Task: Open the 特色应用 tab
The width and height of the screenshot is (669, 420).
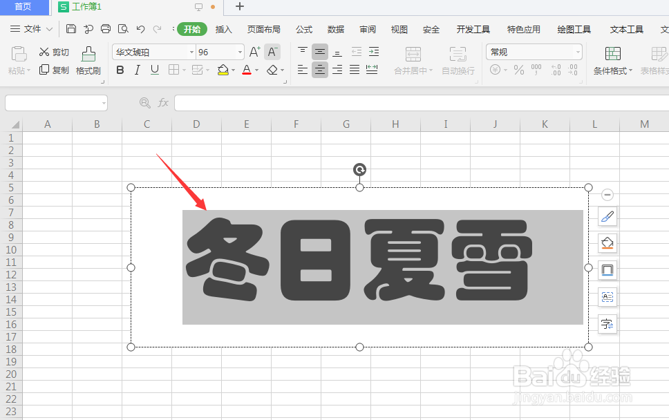Action: pos(523,30)
